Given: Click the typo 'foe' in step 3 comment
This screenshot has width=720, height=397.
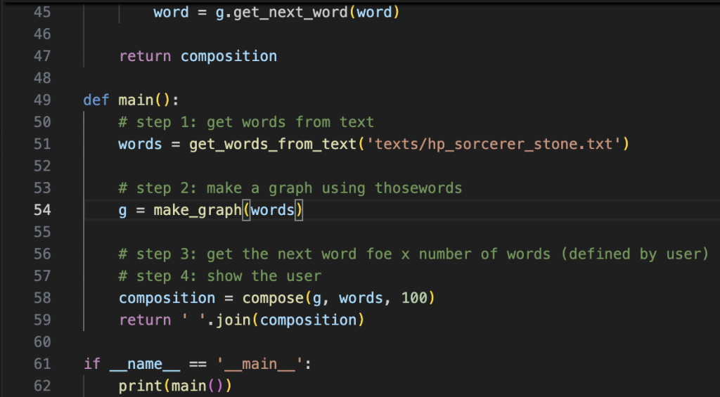Looking at the screenshot, I should coord(379,254).
